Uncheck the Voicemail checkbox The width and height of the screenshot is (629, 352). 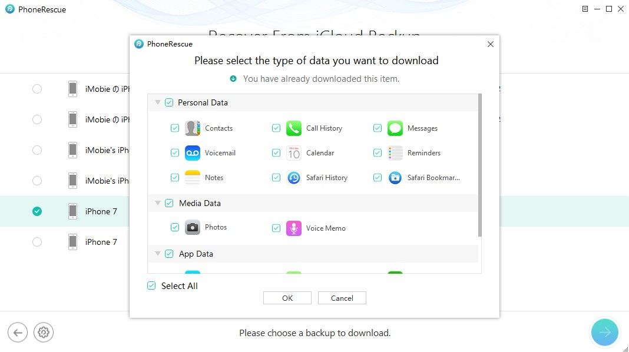[175, 153]
